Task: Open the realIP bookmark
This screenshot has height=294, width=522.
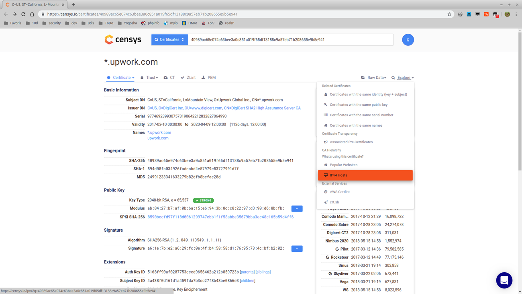Action: (226, 23)
